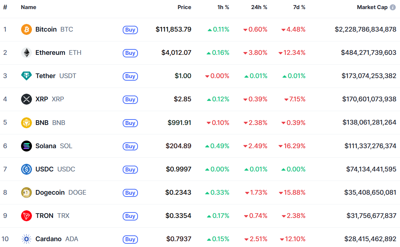Screen dimensions: 400x247
Task: Click the Cardano logo icon
Action: 26,239
